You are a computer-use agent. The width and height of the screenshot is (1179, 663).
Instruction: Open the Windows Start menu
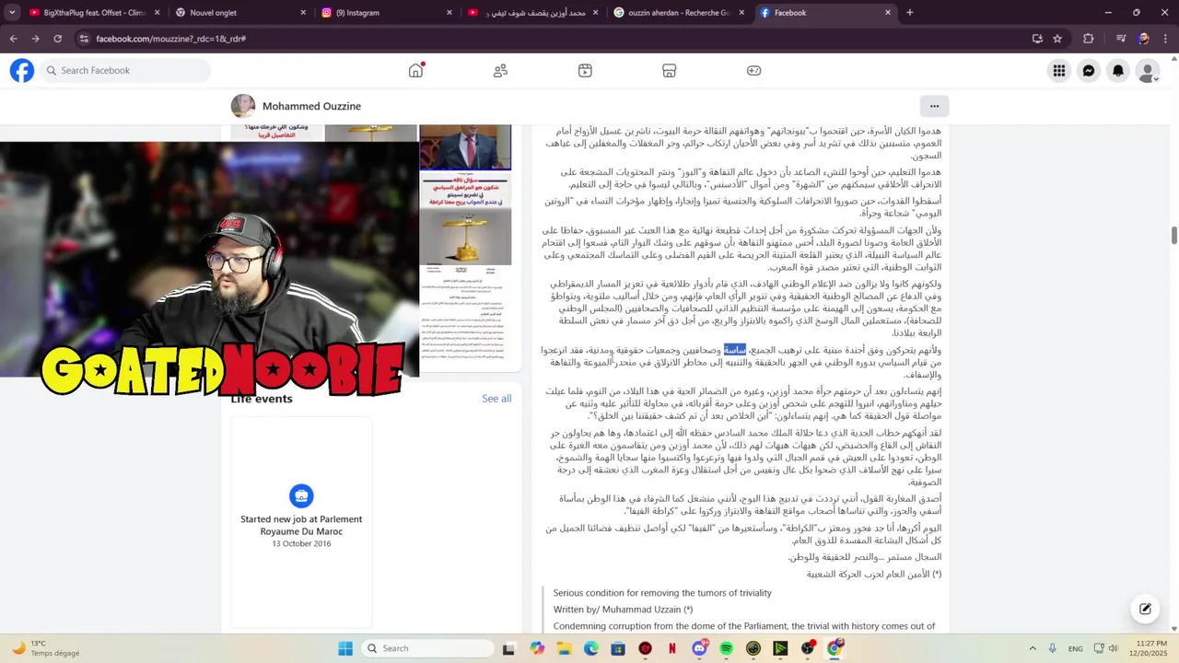tap(345, 648)
